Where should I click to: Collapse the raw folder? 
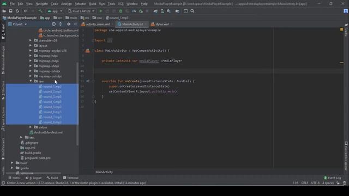tap(31, 81)
